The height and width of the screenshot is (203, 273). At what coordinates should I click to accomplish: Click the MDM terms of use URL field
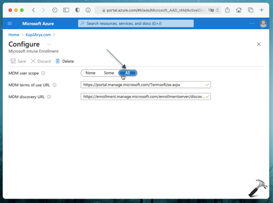[x=142, y=85]
